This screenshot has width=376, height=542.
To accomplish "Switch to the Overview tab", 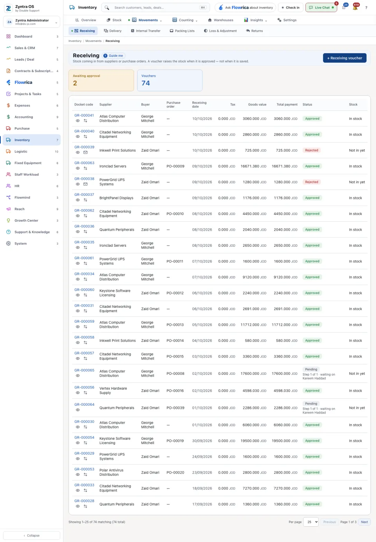I will pyautogui.click(x=86, y=20).
